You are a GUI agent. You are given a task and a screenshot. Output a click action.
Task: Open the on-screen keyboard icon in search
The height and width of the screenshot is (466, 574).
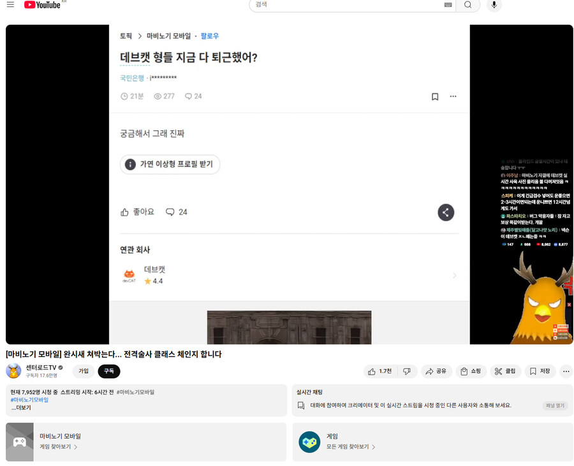click(x=448, y=4)
